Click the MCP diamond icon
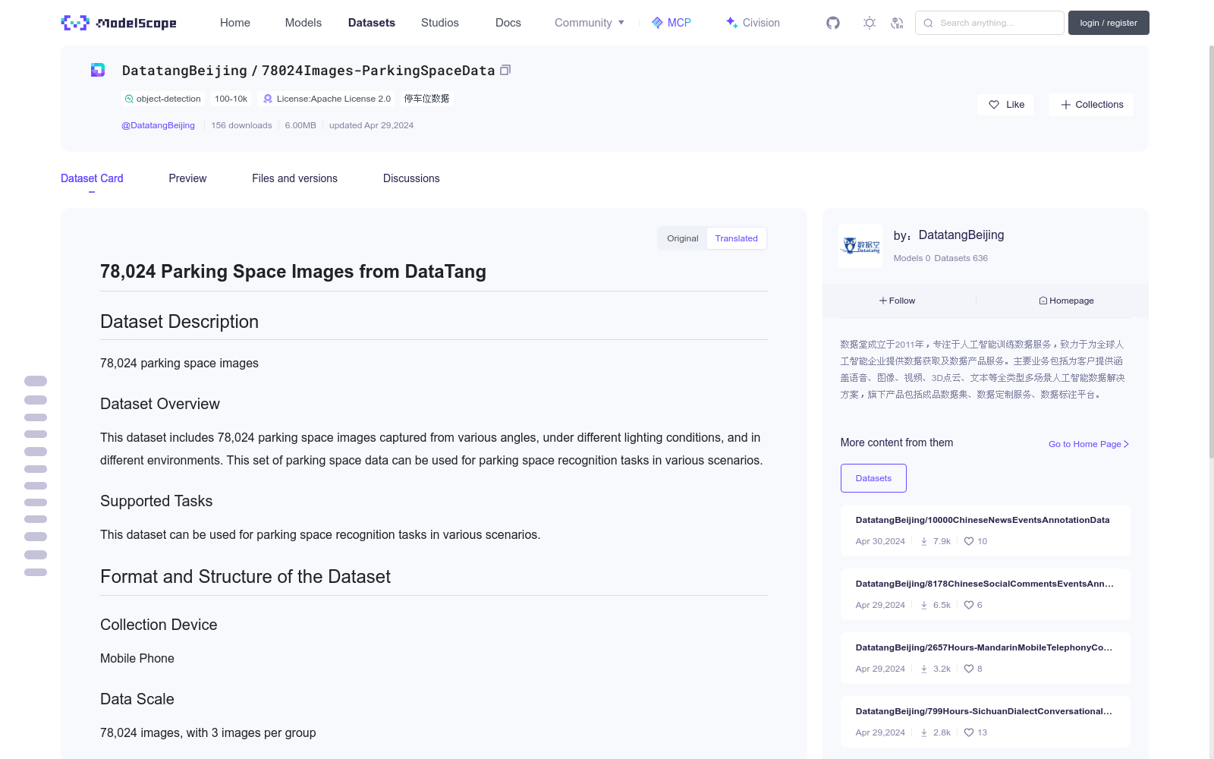Image resolution: width=1214 pixels, height=759 pixels. pos(657,23)
